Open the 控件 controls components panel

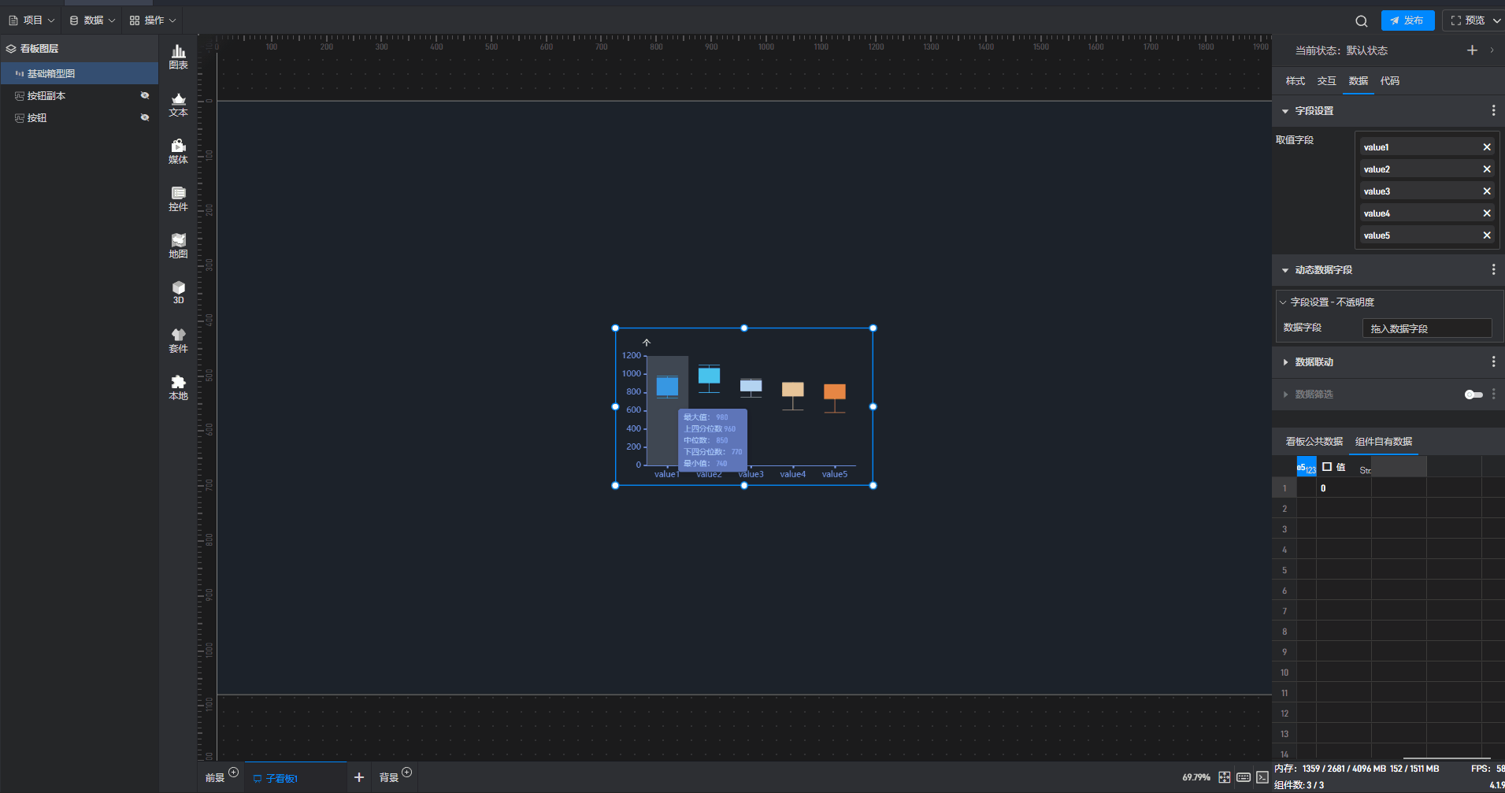coord(179,198)
